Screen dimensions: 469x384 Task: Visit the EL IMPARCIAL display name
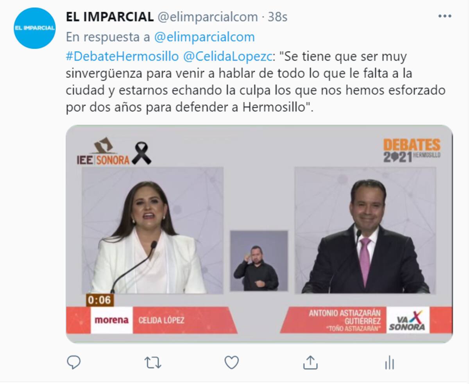click(110, 17)
